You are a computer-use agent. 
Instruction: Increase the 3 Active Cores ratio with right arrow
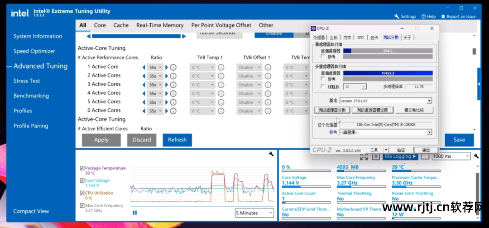[x=167, y=85]
